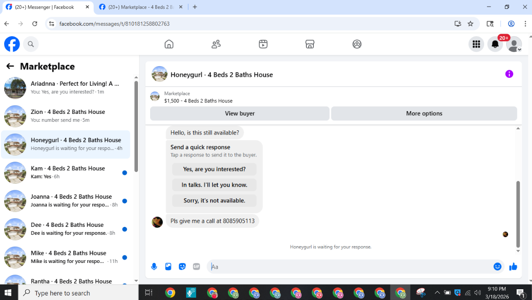Viewport: 532px width, 300px height.
Task: Open Rantha conversation
Action: (x=66, y=280)
